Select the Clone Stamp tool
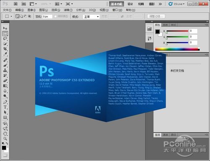 pyautogui.click(x=5, y=70)
